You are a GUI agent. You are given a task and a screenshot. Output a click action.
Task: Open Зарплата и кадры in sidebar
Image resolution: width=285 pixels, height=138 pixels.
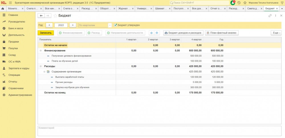click(19, 68)
